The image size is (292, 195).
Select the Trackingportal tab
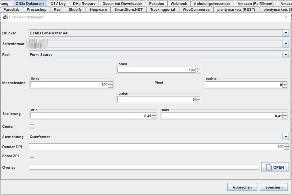pyautogui.click(x=163, y=9)
